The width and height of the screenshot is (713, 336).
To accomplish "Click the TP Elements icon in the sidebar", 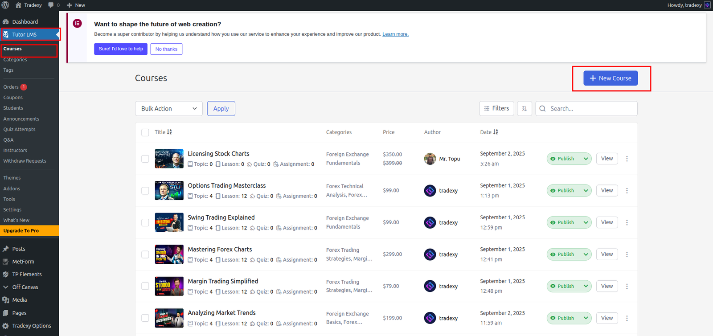I will [x=6, y=275].
